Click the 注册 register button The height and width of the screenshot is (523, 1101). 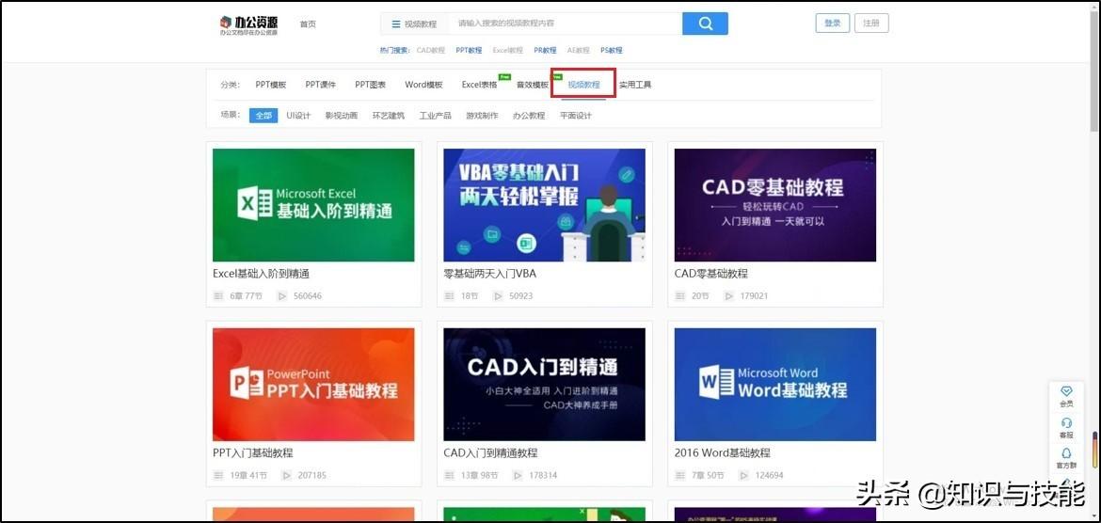tap(871, 24)
